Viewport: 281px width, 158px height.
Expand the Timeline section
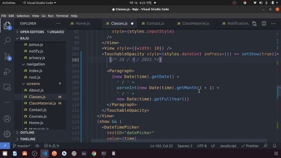pyautogui.click(x=28, y=139)
